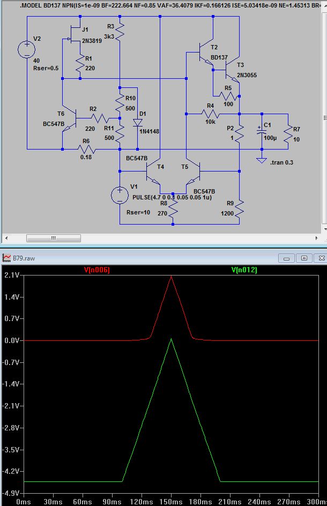327x506 pixels.
Task: Select the D1 1N4148 diode symbol
Action: [x=138, y=123]
